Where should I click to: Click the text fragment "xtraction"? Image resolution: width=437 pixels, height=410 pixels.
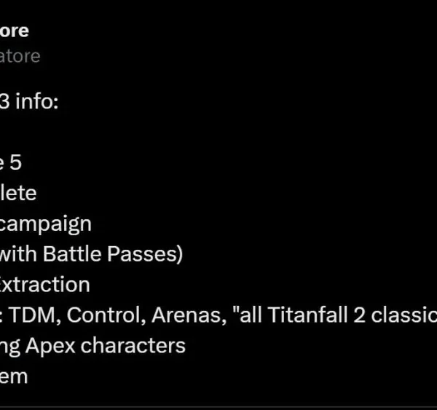coord(45,285)
